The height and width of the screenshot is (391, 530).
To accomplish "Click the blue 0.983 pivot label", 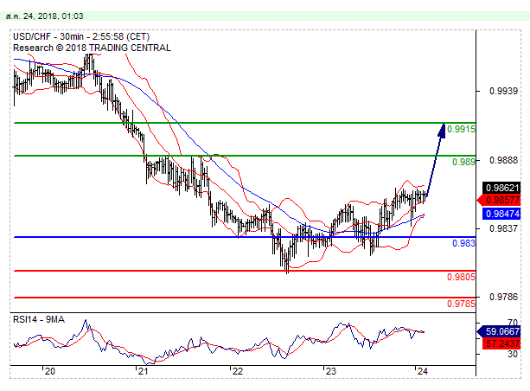I will (463, 243).
